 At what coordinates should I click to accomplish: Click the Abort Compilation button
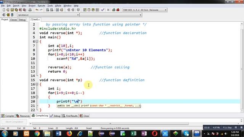[x=14, y=122]
